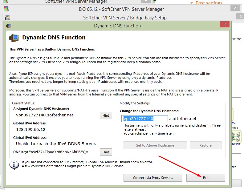Close DO 66.12 VPN Server Manager window
This screenshot has height=190, width=244.
click(235, 8)
